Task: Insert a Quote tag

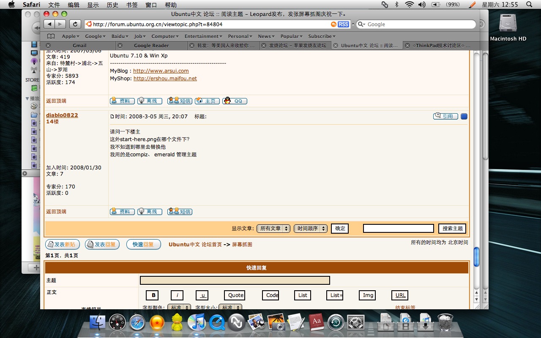Action: (235, 295)
